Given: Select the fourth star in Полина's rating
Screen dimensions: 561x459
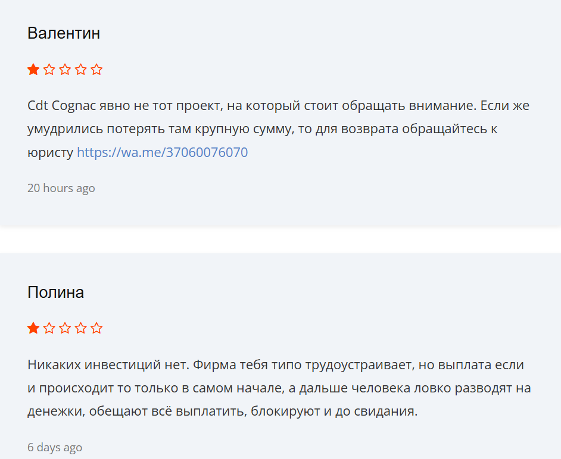Looking at the screenshot, I should pos(80,328).
